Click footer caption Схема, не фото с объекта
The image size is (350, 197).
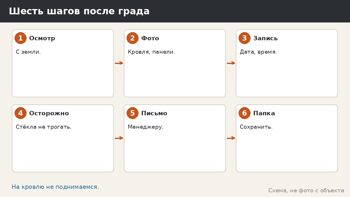pos(306,191)
